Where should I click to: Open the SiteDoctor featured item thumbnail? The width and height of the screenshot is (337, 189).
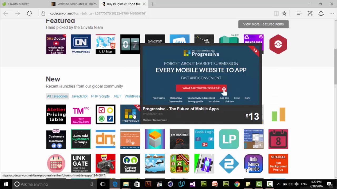56,44
